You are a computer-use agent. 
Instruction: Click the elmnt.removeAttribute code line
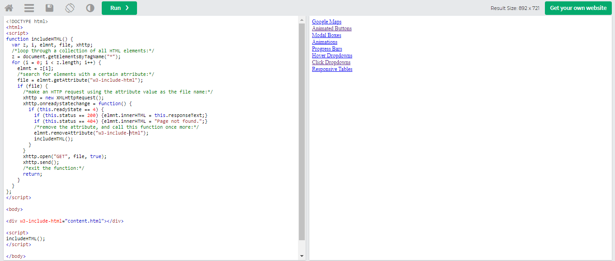[x=91, y=133]
